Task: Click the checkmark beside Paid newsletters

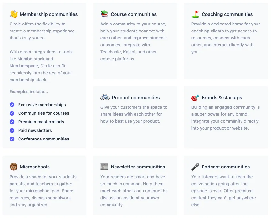Action: tap(12, 130)
